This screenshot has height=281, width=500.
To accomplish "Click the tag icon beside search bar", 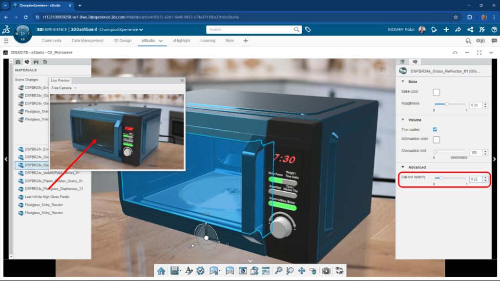I will [308, 30].
